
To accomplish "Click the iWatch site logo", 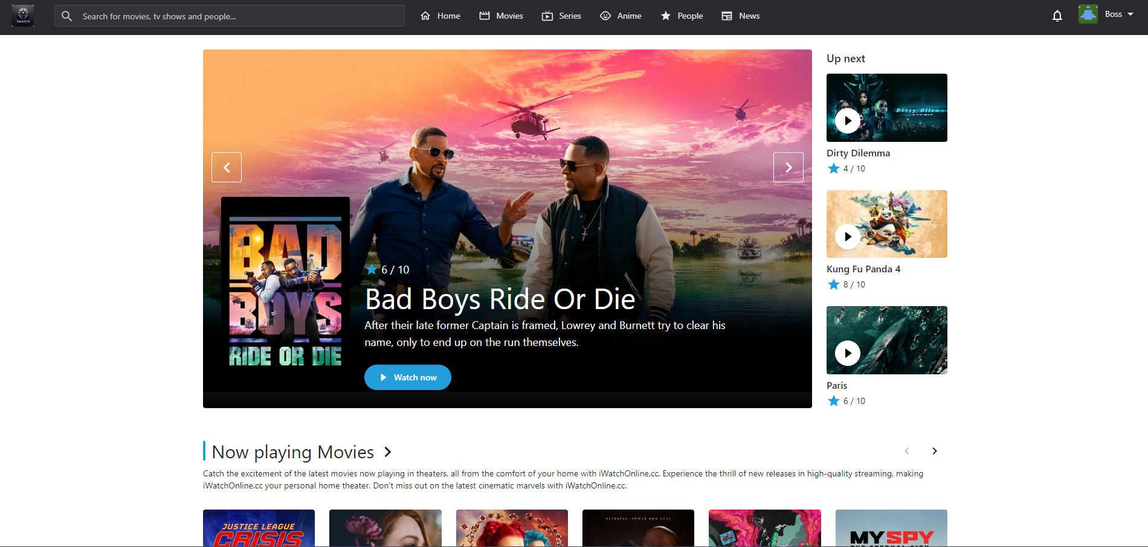I will tap(23, 16).
